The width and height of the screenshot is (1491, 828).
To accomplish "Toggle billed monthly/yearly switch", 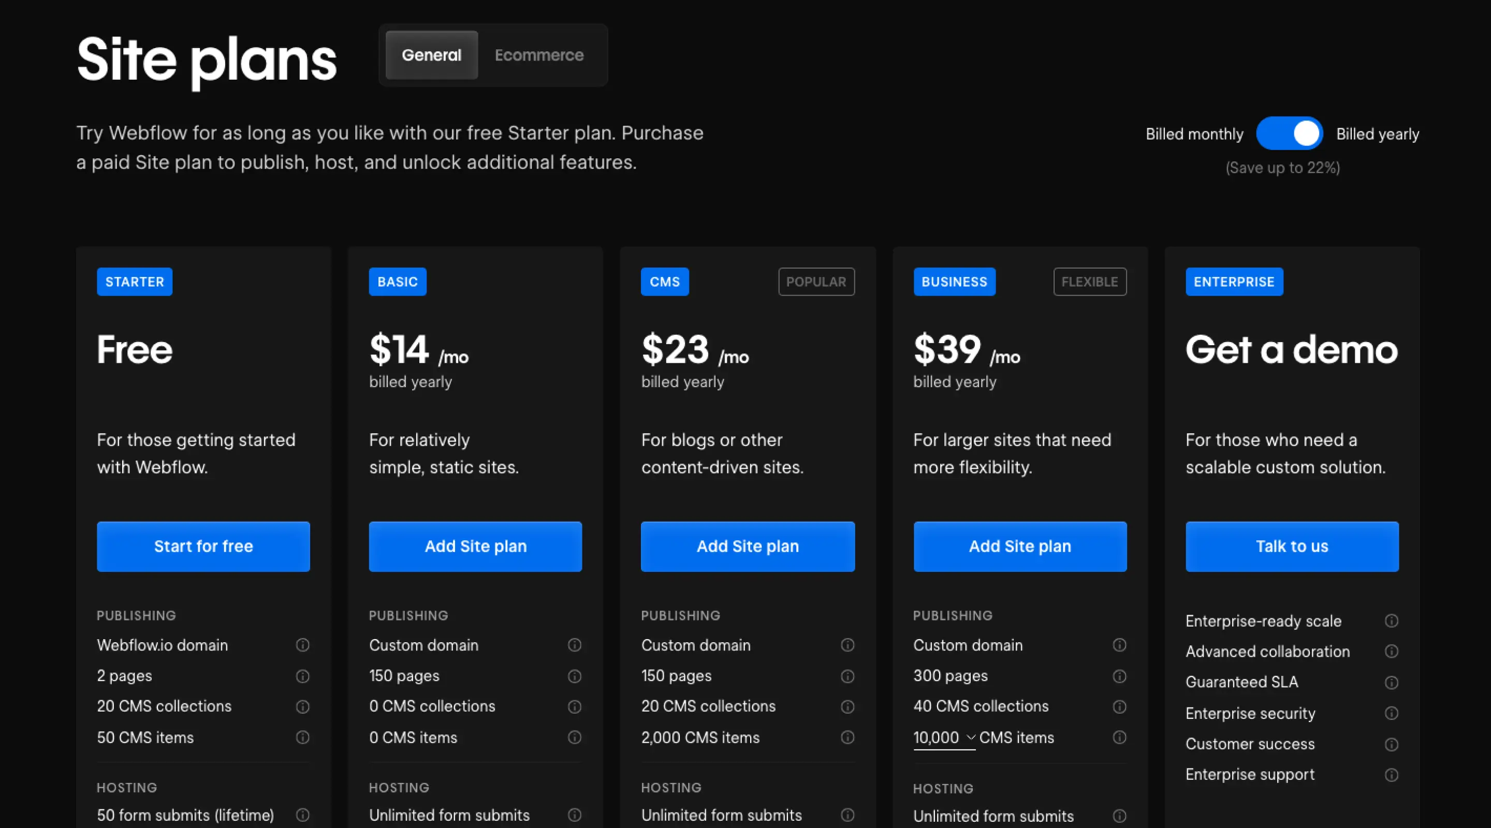I will click(1290, 134).
